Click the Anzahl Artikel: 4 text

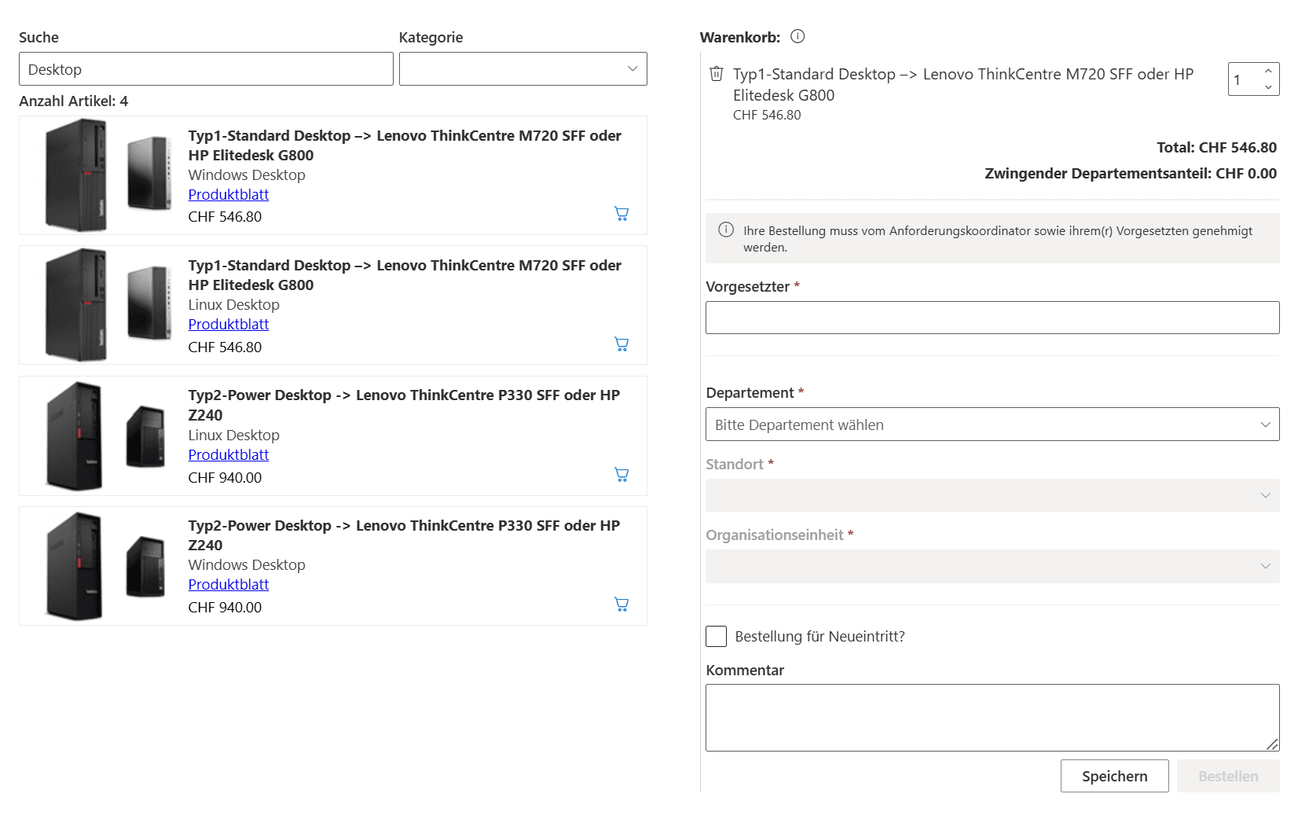coord(74,101)
